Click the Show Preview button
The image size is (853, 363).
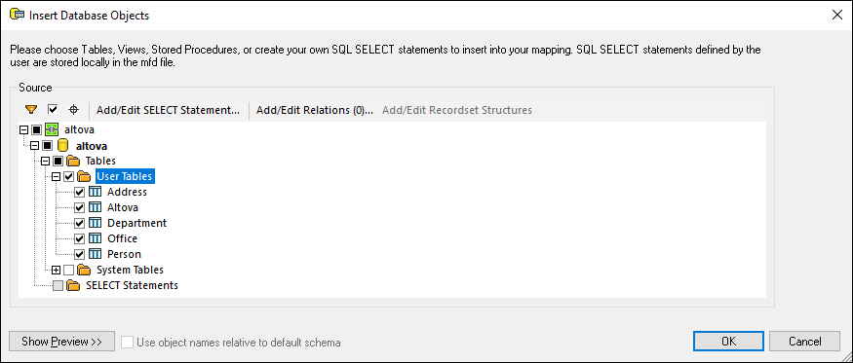(x=62, y=342)
